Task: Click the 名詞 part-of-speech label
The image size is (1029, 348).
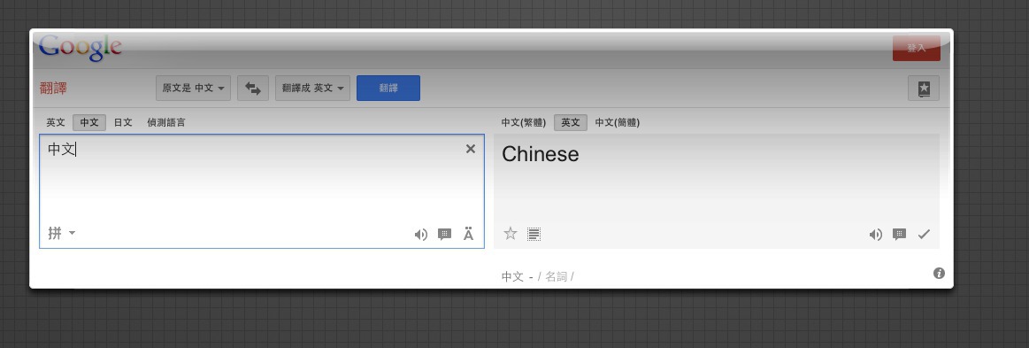Action: coord(556,276)
